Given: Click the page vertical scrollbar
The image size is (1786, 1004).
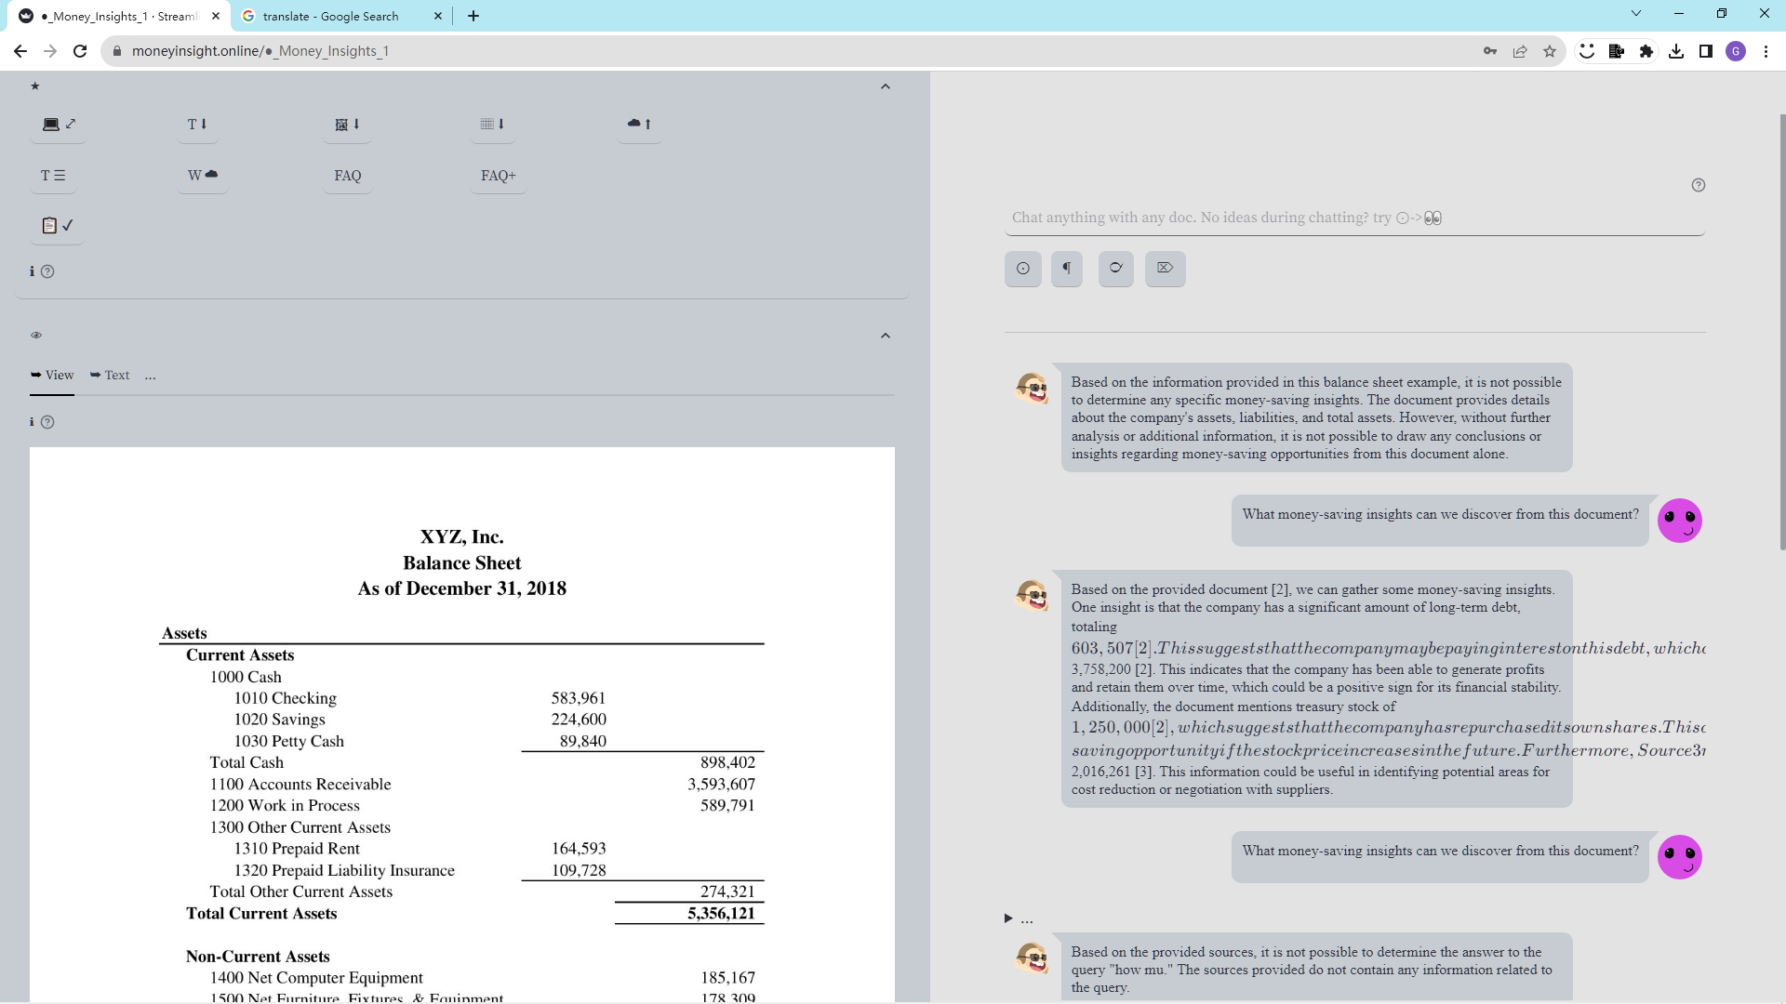Looking at the screenshot, I should click(1781, 332).
